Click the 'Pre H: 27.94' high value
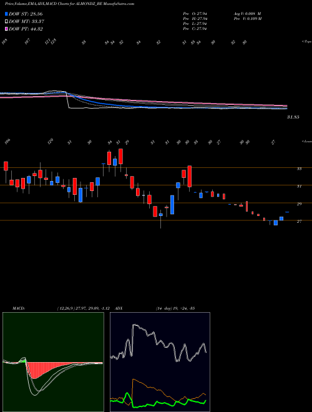Image resolution: width=312 pixels, height=412 pixels. click(195, 19)
